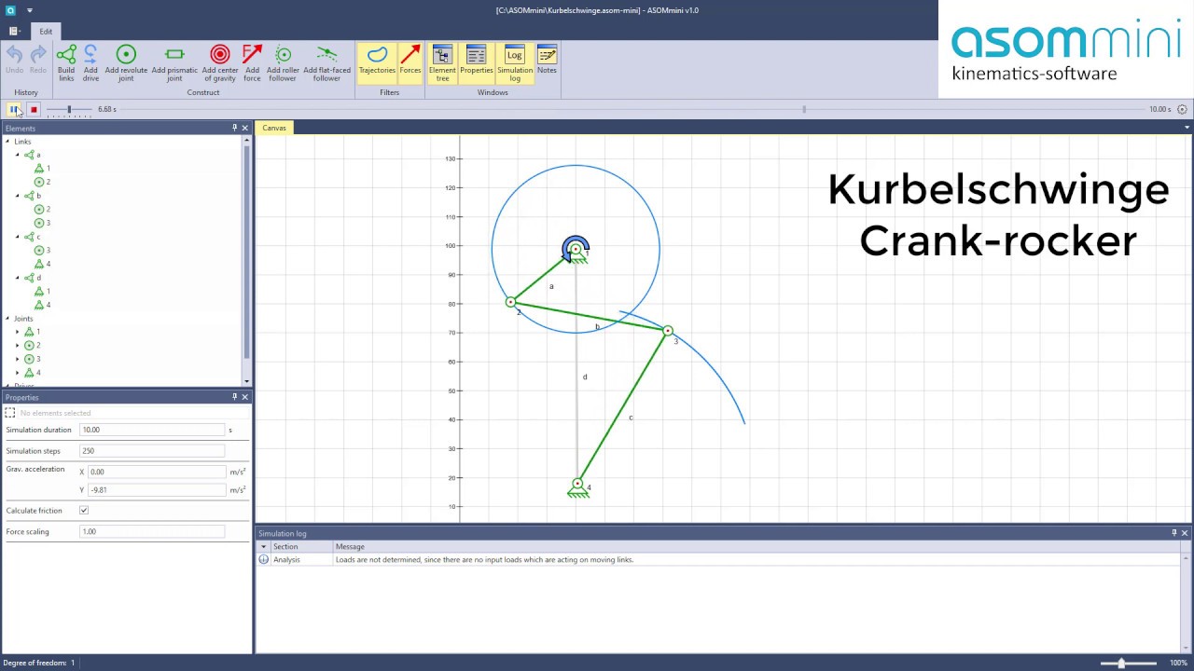Toggle the Notes window
This screenshot has width=1194, height=671.
(547, 63)
